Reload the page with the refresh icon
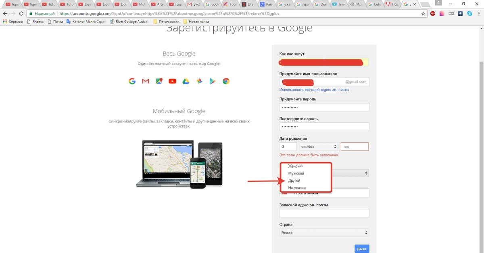The width and height of the screenshot is (484, 253). 21,13
